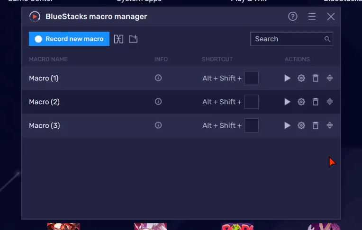The height and width of the screenshot is (230, 362).
Task: Click the ACTIONS column header
Action: click(x=297, y=59)
